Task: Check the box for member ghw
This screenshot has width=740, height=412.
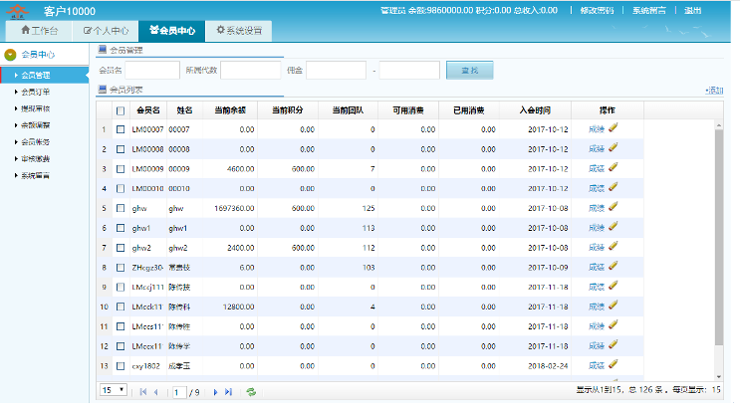Action: [121, 208]
